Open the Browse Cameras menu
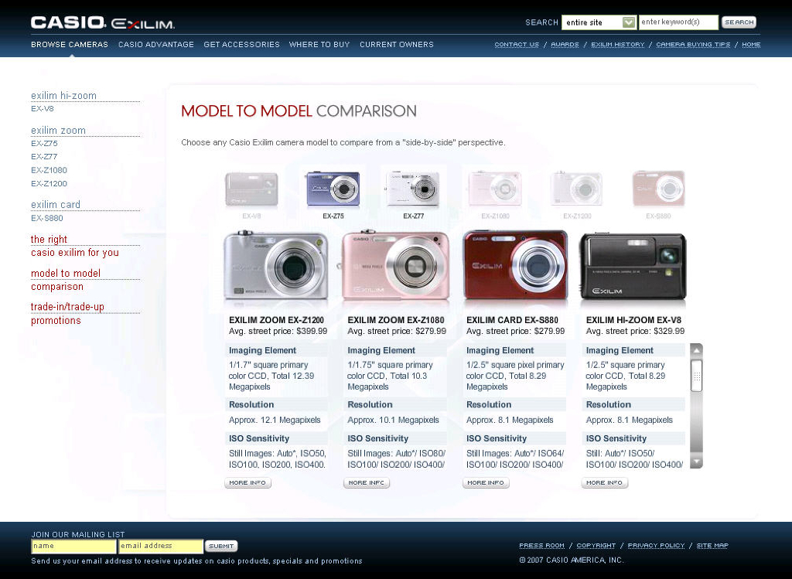 point(70,44)
